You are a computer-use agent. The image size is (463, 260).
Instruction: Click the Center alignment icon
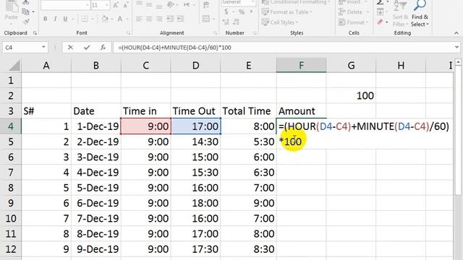[x=149, y=19]
